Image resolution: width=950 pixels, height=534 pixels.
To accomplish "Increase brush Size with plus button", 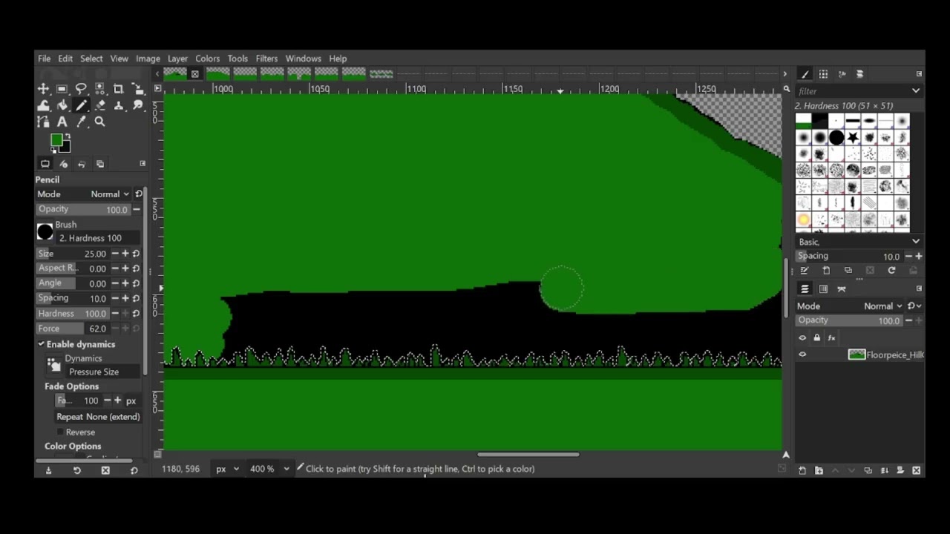I will pos(125,254).
